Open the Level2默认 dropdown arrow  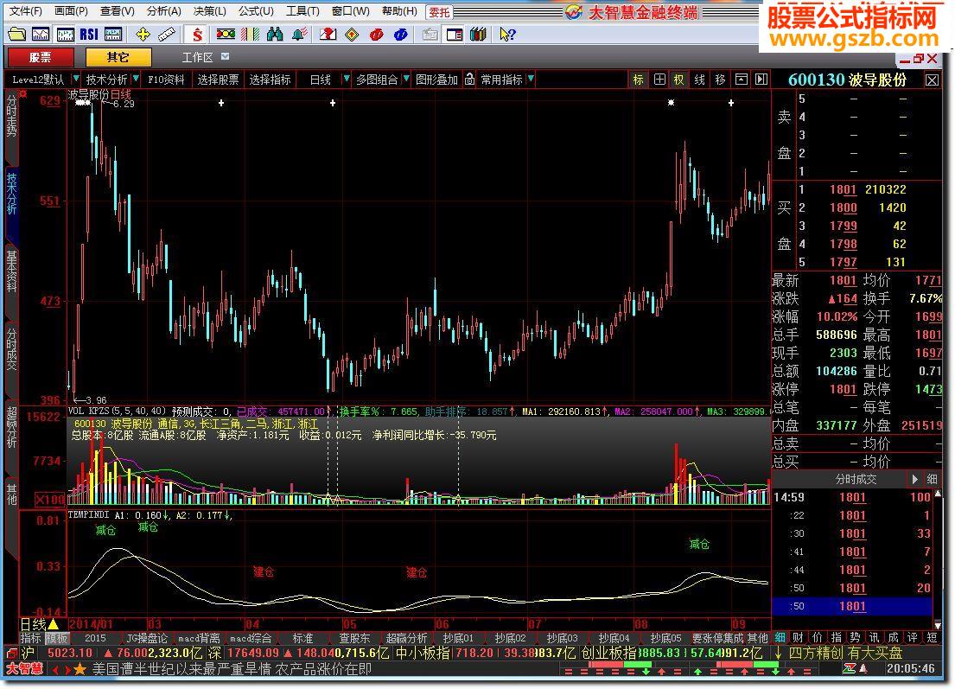click(x=76, y=80)
